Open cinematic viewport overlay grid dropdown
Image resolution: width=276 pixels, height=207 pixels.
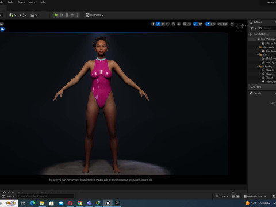(240, 26)
